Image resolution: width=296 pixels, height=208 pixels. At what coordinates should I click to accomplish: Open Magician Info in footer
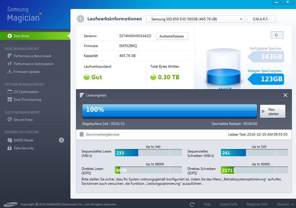[257, 204]
